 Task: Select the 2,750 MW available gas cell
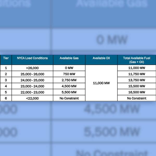click(69, 80)
